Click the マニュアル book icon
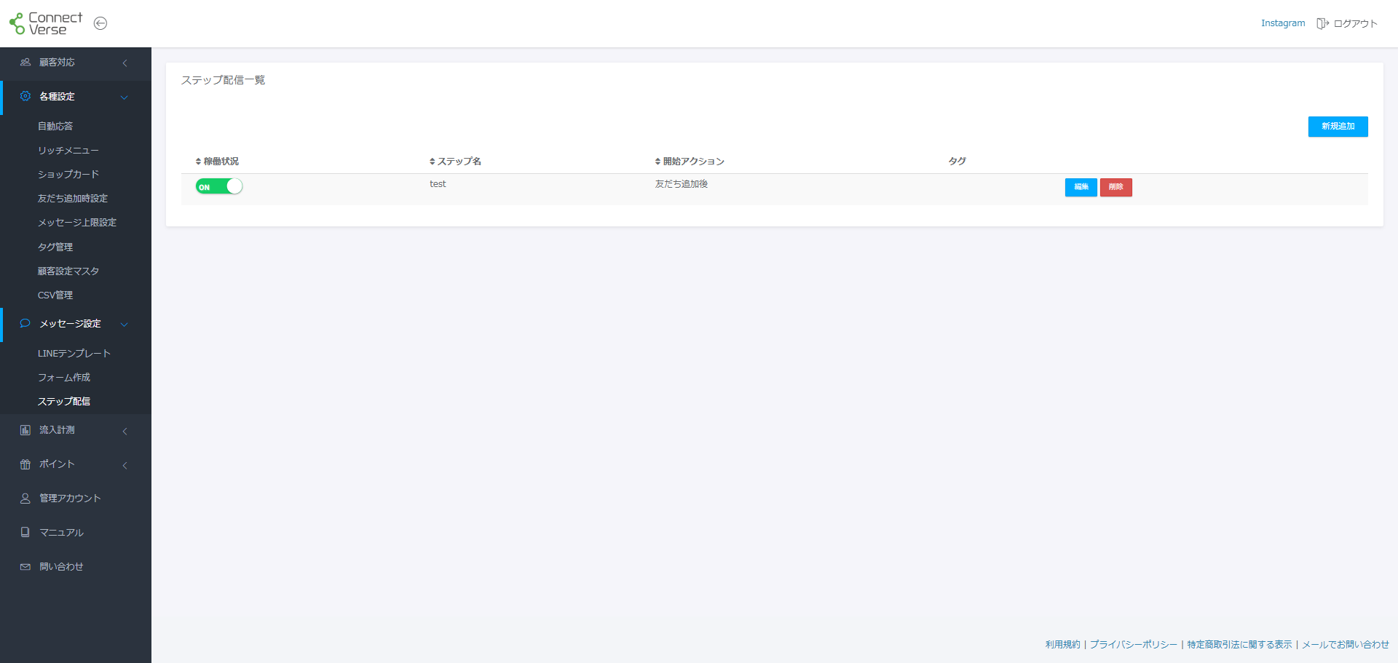The width and height of the screenshot is (1398, 663). click(25, 533)
